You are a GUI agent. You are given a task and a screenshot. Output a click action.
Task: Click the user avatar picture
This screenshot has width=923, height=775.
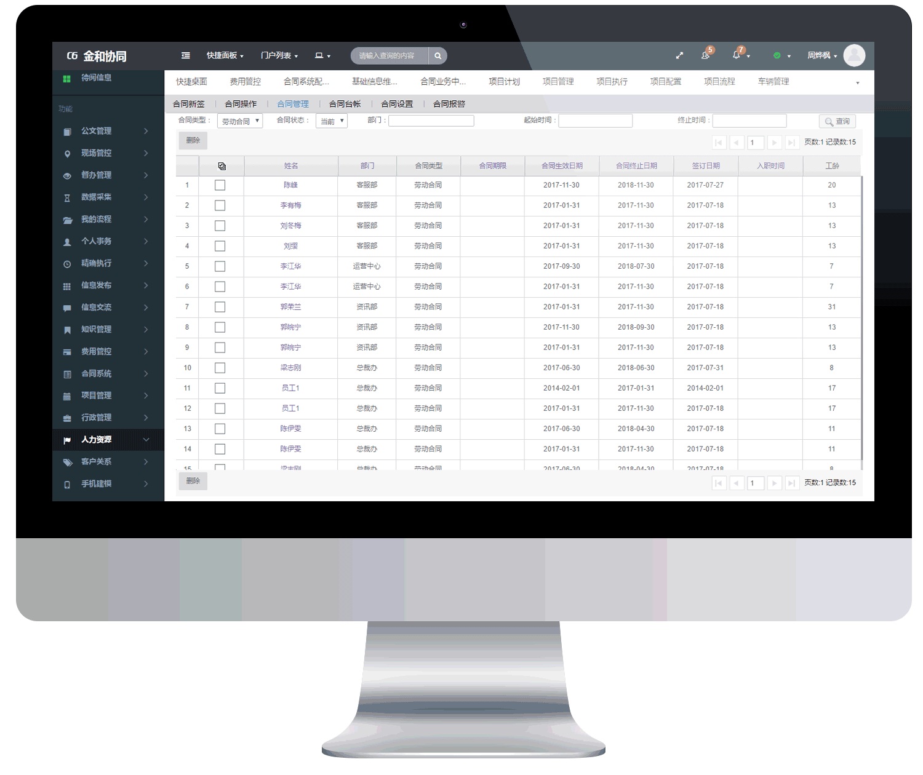click(x=854, y=55)
